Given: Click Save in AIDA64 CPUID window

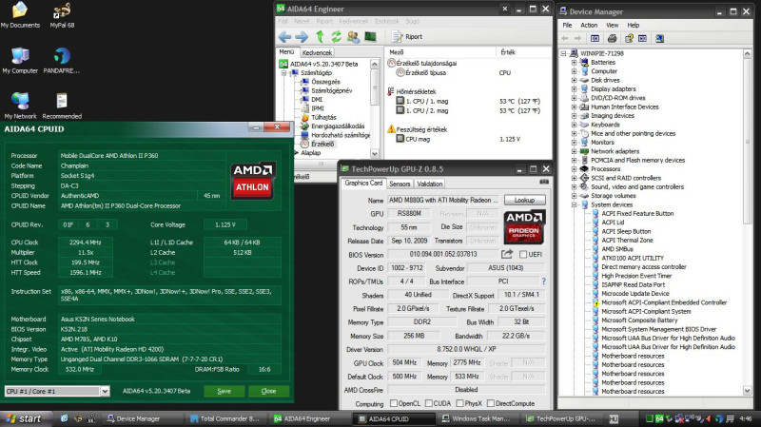Looking at the screenshot, I should point(224,391).
